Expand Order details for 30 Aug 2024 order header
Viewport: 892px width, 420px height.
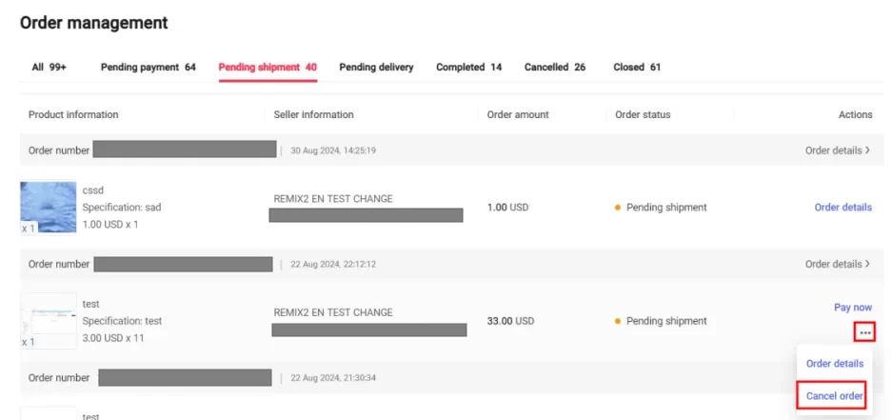[x=837, y=150]
